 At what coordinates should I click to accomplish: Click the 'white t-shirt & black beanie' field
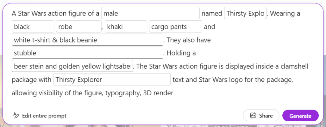point(88,40)
